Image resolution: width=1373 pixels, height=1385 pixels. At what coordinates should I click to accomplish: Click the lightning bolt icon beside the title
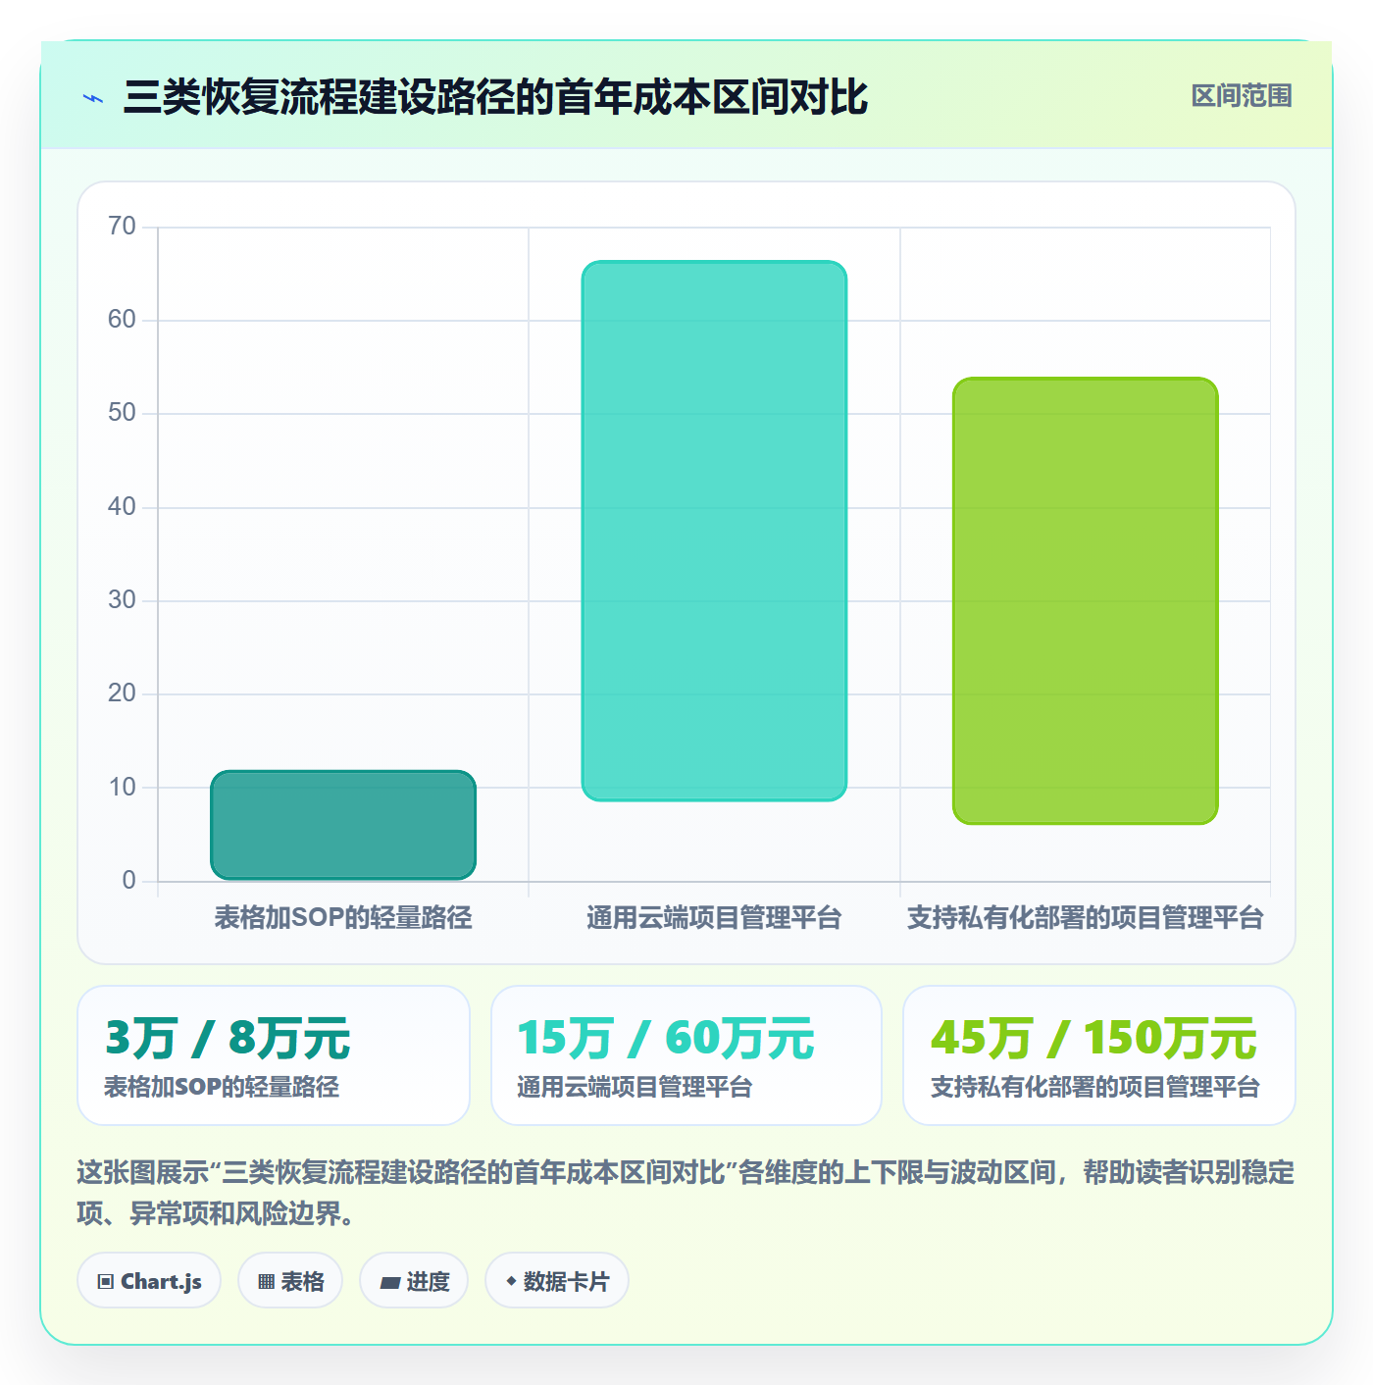pyautogui.click(x=93, y=98)
